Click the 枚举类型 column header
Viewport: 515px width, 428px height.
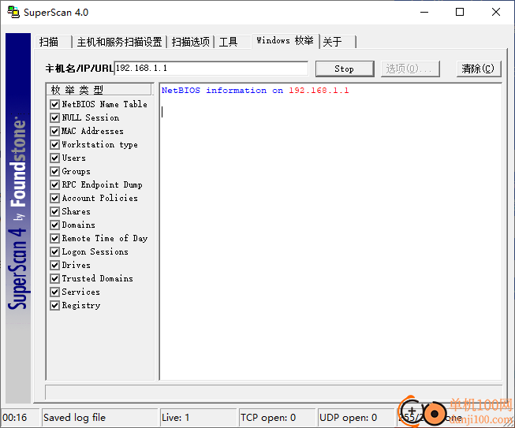click(x=99, y=90)
